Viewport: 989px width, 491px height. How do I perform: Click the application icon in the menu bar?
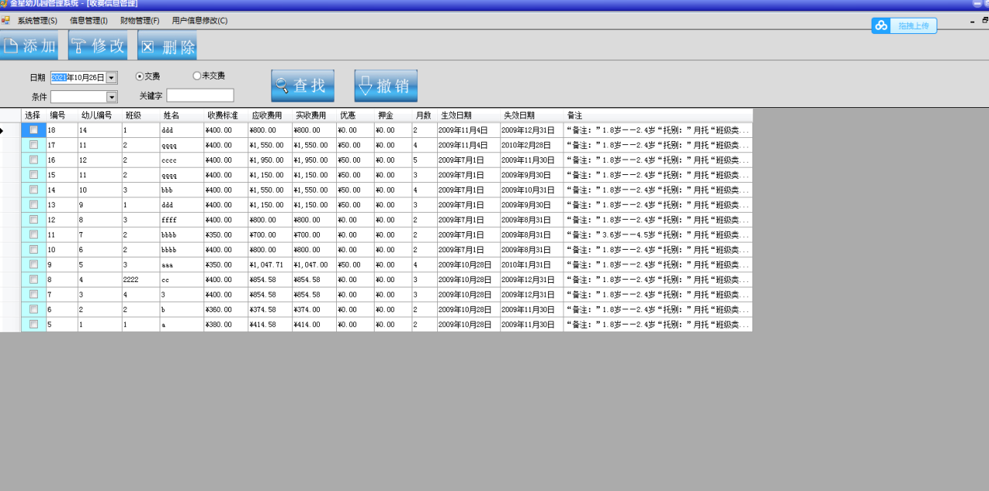5,20
